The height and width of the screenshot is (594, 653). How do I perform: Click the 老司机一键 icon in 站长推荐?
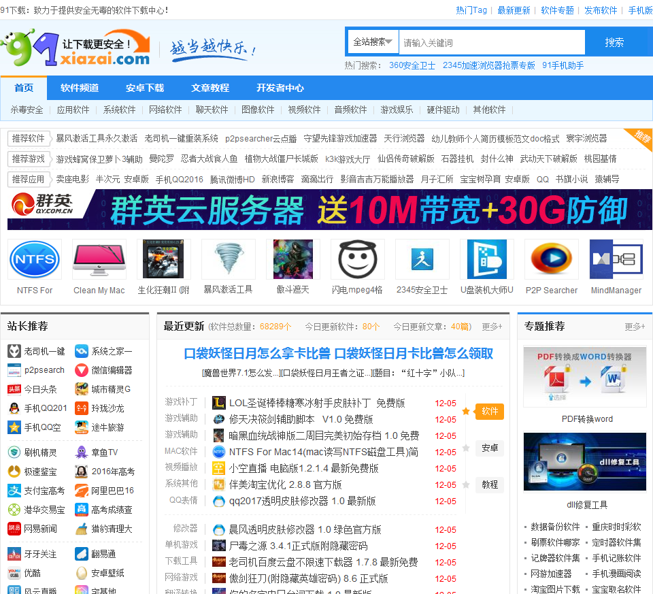tap(14, 351)
